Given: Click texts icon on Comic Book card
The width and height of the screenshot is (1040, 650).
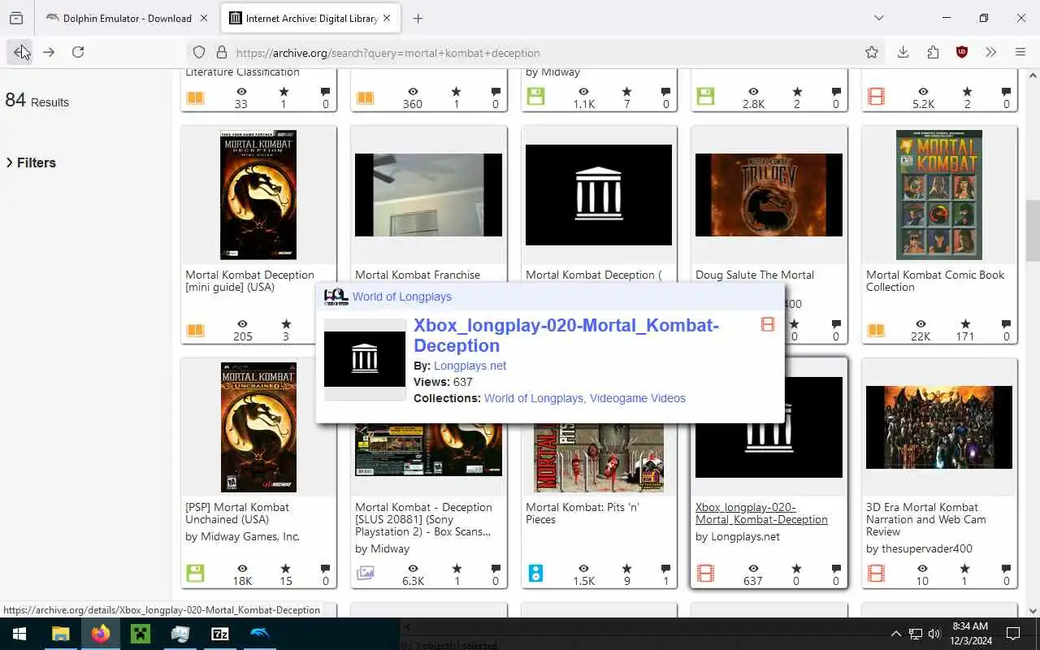Looking at the screenshot, I should [x=876, y=330].
